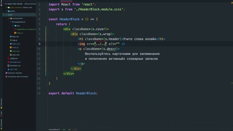Viewport: 233px width, 131px height.
Task: Select the src folder name
Action: coord(11,15)
